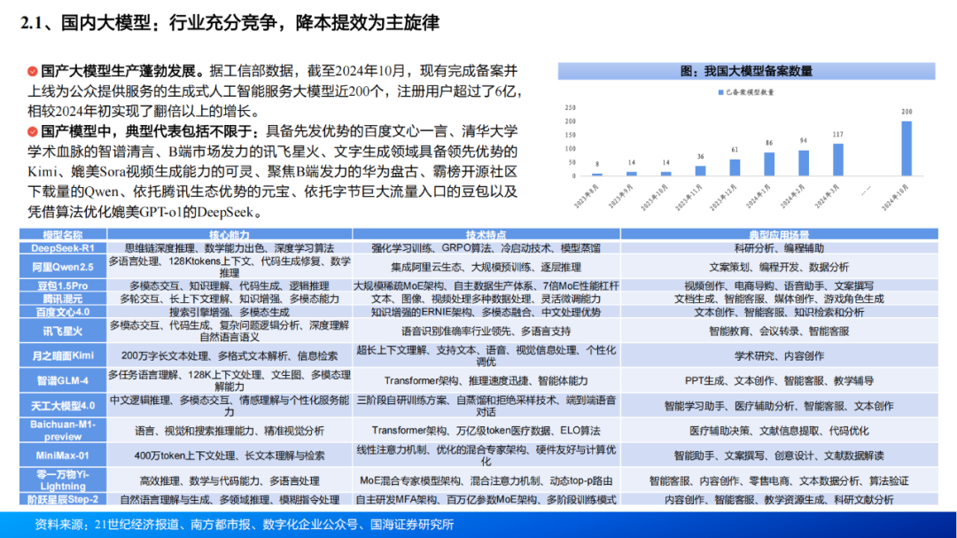957x538 pixels.
Task: Click cell 400万token上下文处理、长文本理解与检索
Action: point(230,455)
